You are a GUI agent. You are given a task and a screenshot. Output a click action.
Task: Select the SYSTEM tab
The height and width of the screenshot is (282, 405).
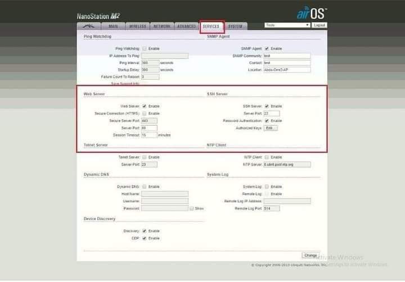[236, 26]
